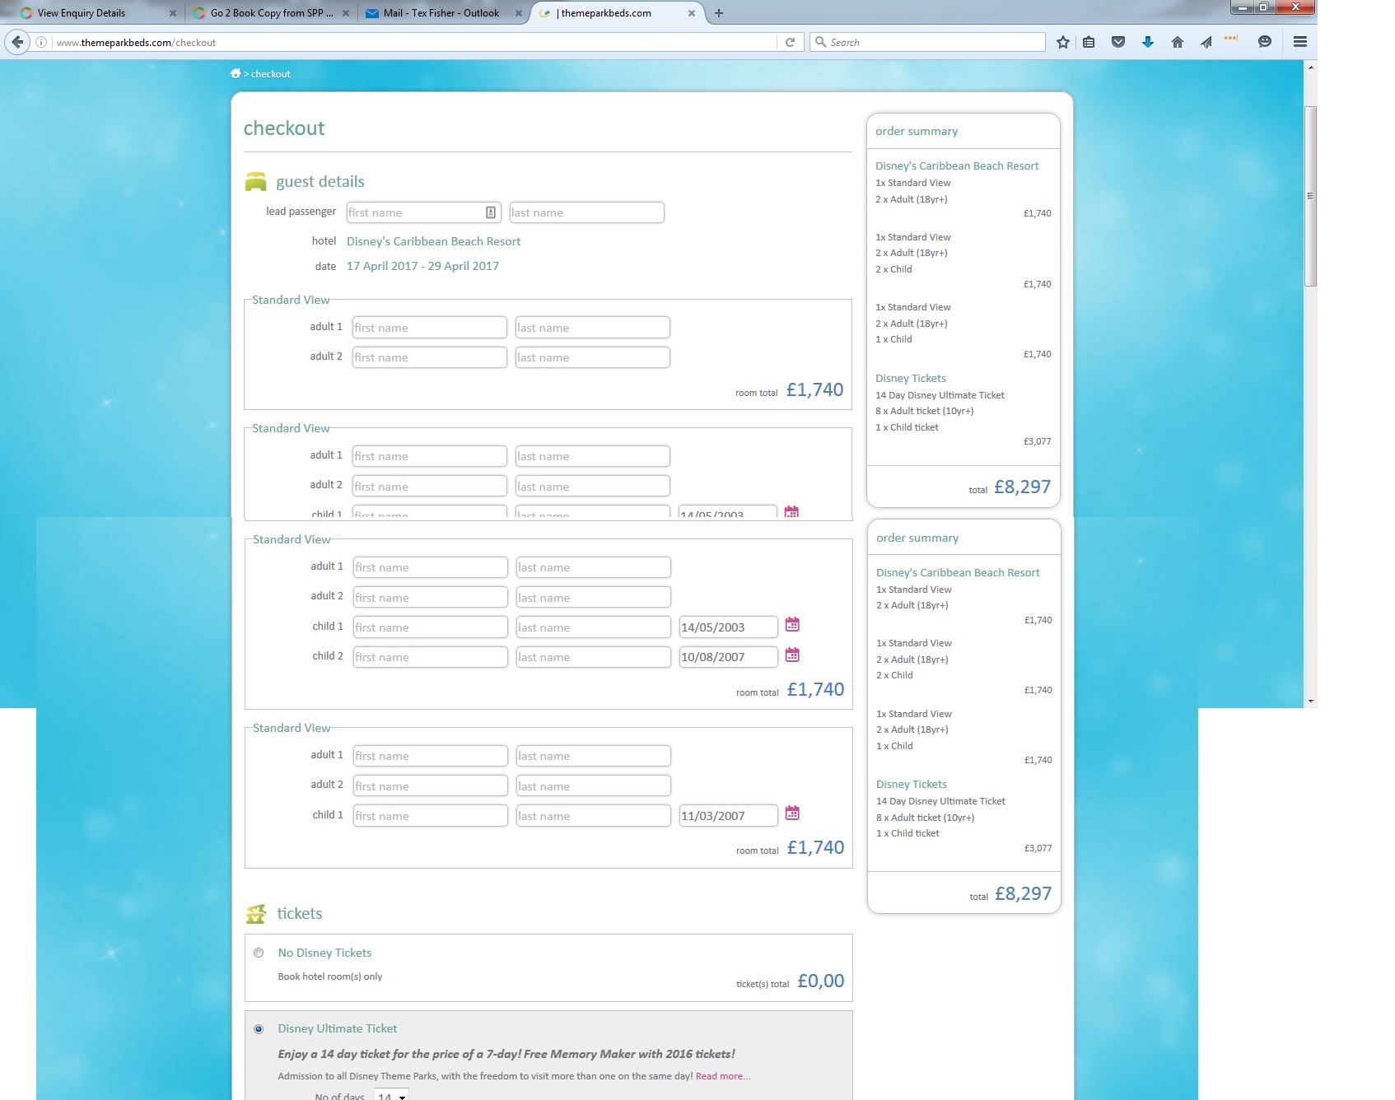Close the View Enquiry Details tab

pyautogui.click(x=173, y=13)
